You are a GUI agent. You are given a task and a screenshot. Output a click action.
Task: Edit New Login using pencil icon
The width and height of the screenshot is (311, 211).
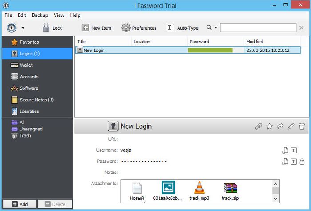[x=291, y=127]
